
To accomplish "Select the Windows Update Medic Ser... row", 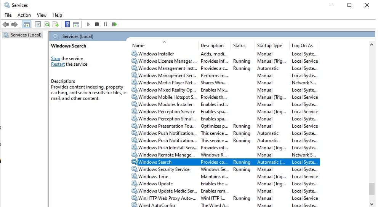I will 226,191.
